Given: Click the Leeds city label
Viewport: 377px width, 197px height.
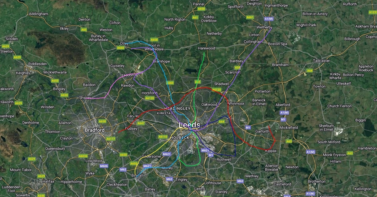Looking at the screenshot, I should tap(189, 125).
